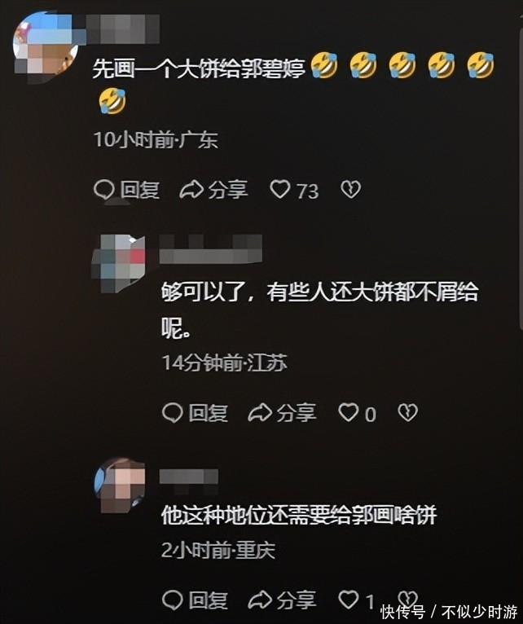Viewport: 523px width, 624px height.
Task: Dislike the Jiangsu reply with broken heart
Action: pyautogui.click(x=407, y=412)
